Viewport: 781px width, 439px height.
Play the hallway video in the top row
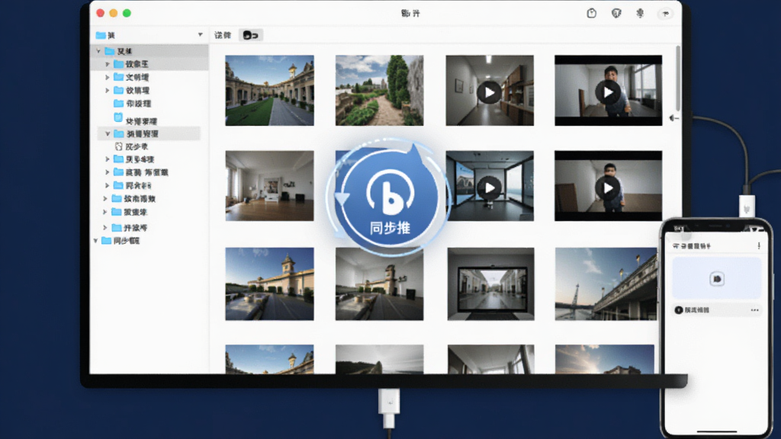[x=489, y=92]
